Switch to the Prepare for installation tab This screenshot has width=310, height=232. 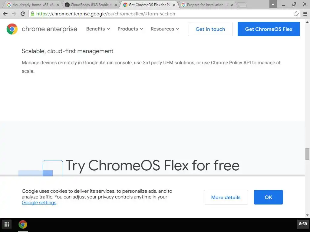pyautogui.click(x=206, y=5)
